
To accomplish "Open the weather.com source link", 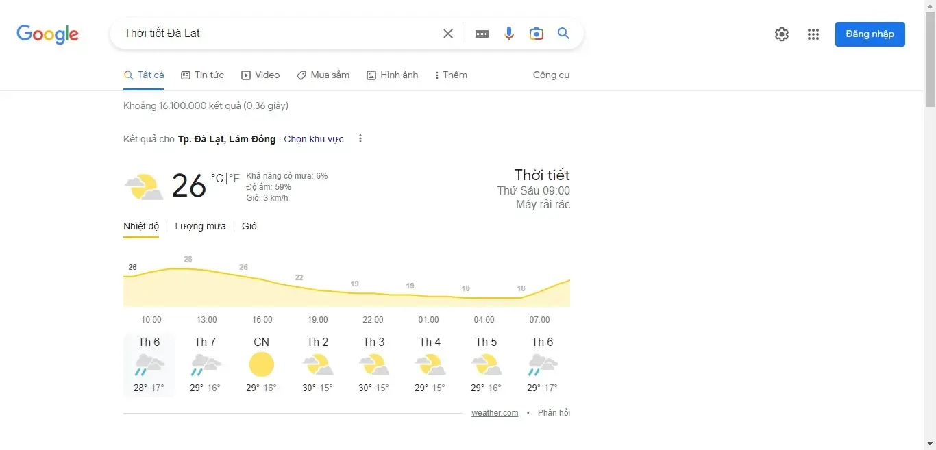I will (494, 412).
